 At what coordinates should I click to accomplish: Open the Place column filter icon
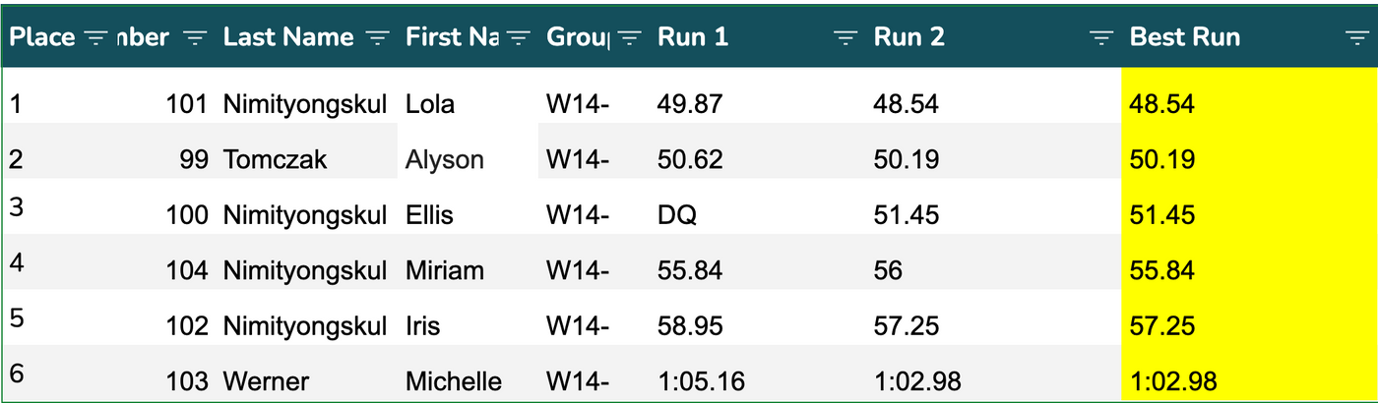[x=95, y=37]
